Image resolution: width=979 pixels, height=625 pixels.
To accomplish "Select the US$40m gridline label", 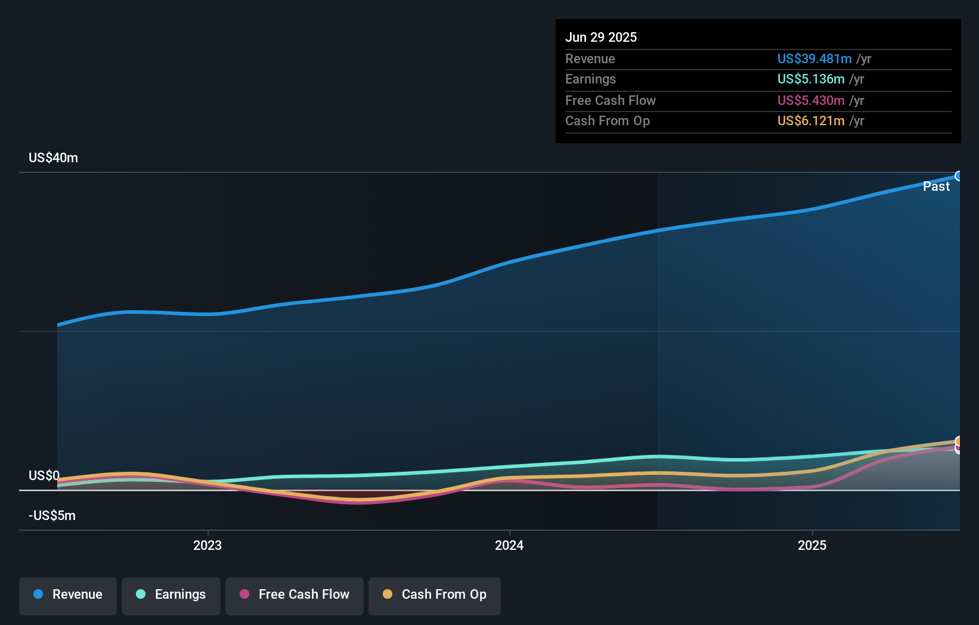I will tap(53, 157).
